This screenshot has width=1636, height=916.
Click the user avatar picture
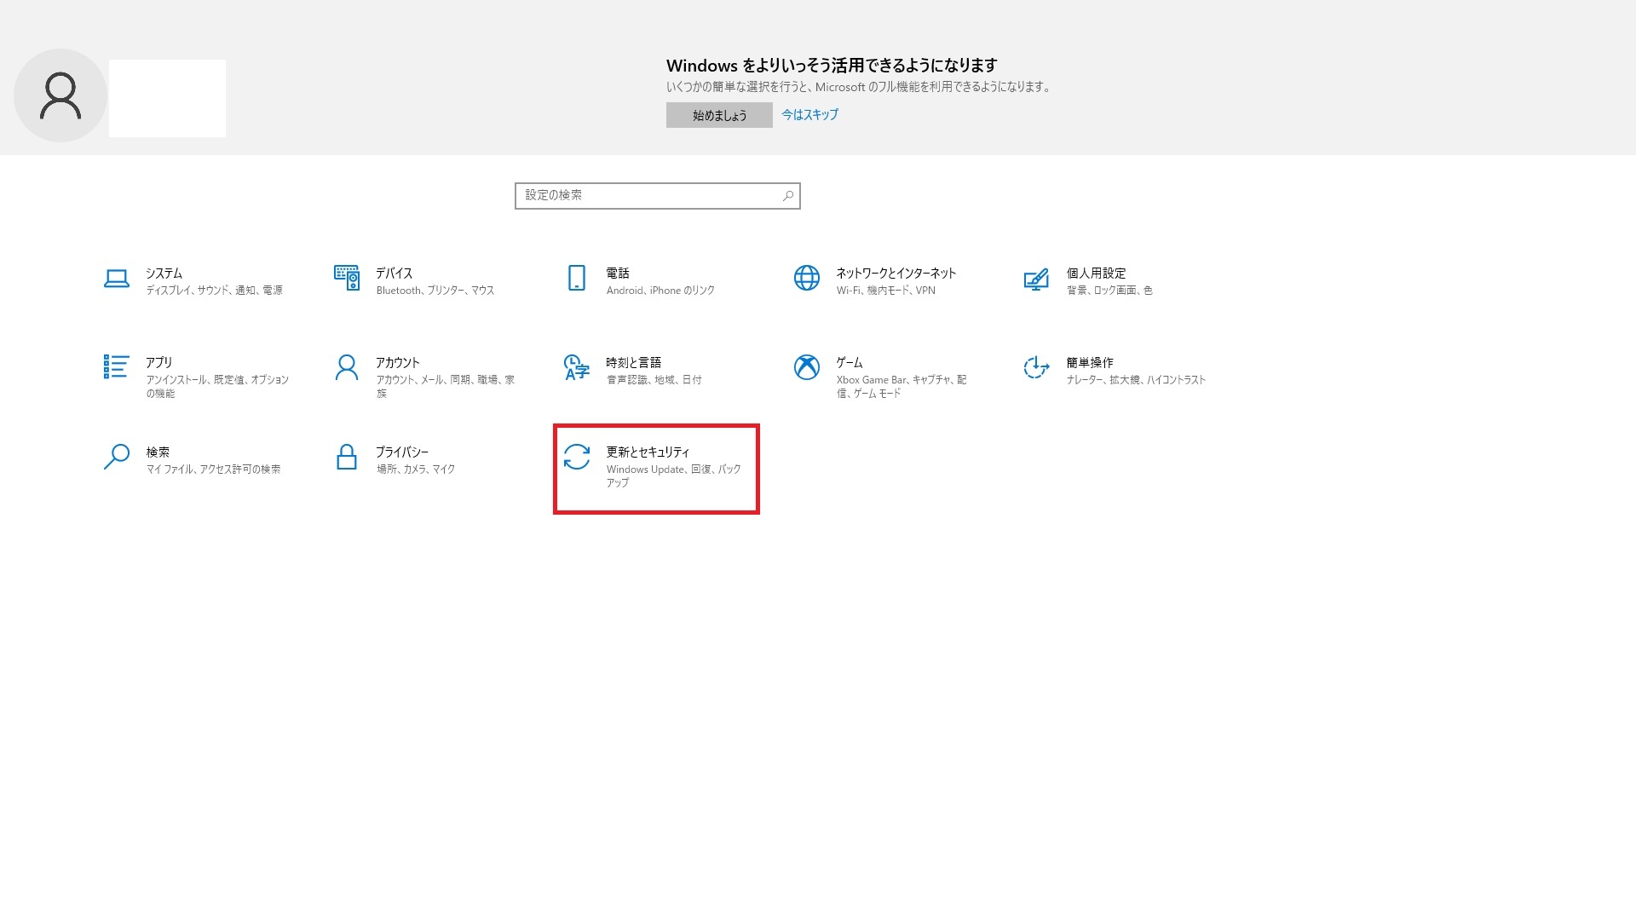(x=60, y=95)
